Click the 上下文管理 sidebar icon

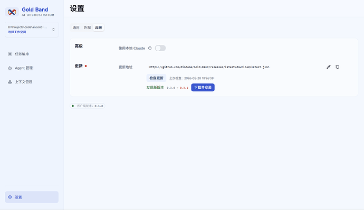(9, 82)
